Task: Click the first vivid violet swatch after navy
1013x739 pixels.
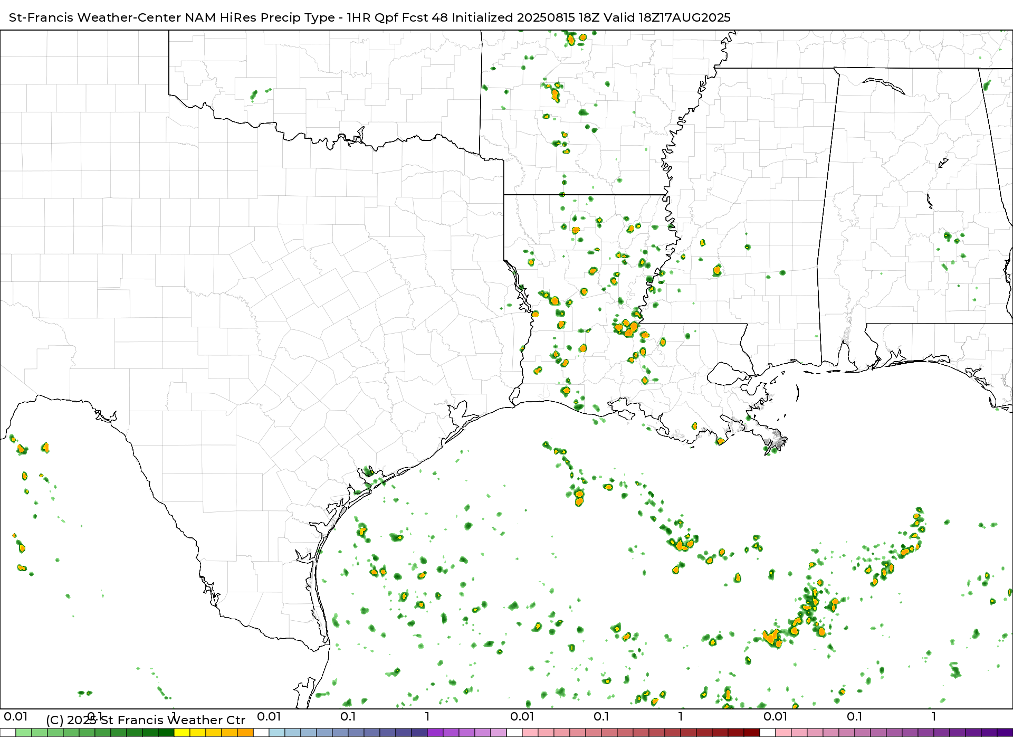Action: (x=435, y=733)
